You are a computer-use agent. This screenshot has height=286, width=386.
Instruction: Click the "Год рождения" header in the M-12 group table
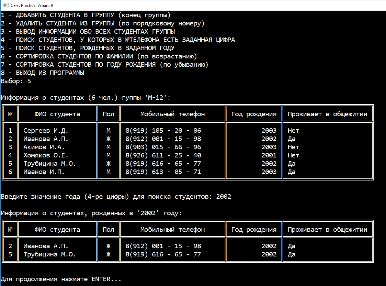254,114
